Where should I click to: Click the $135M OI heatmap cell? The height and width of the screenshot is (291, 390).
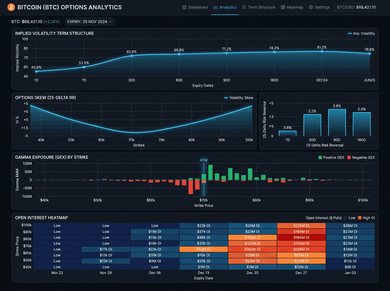tap(301, 226)
